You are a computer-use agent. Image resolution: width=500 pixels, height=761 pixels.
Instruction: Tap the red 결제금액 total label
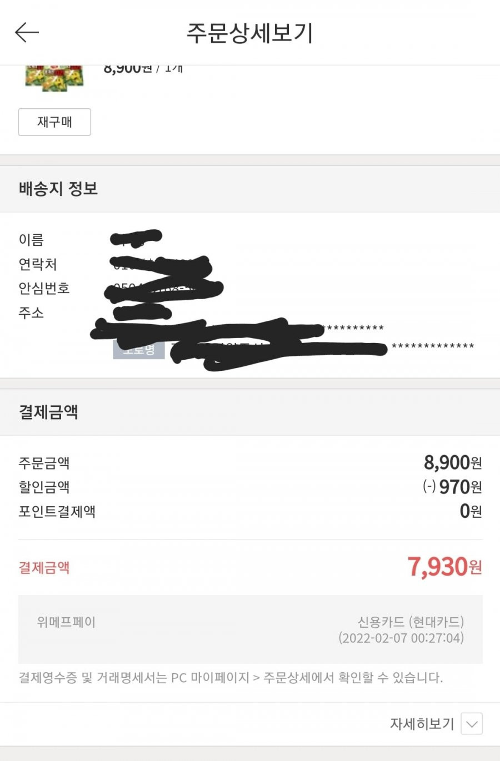(44, 567)
